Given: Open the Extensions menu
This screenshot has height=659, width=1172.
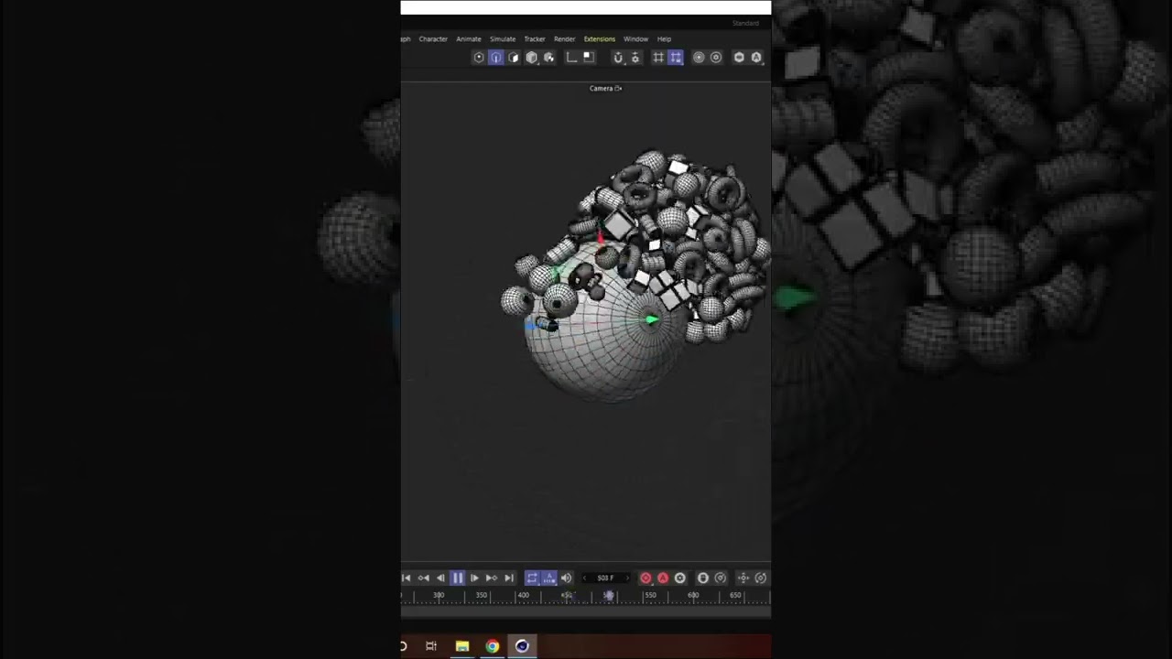Looking at the screenshot, I should [x=600, y=39].
